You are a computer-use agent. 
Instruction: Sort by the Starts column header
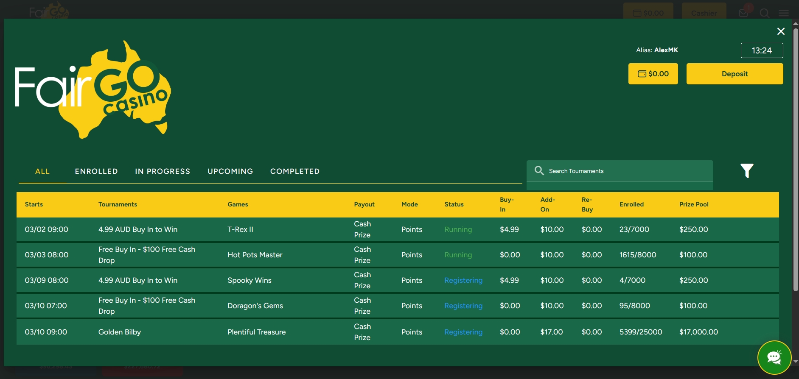point(34,204)
